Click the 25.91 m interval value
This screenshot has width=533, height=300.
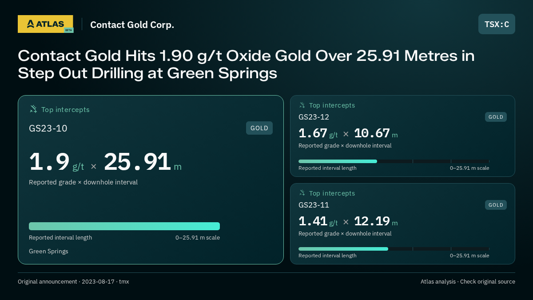143,162
